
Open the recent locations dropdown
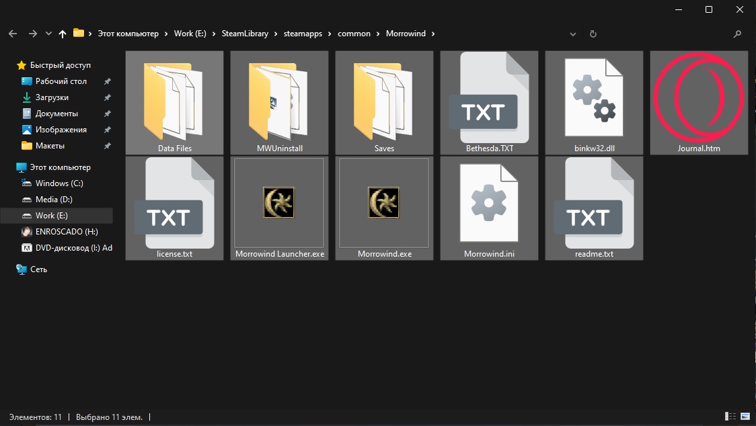point(48,34)
